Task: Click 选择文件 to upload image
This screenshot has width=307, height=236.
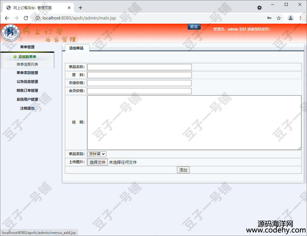Action: 97,162
